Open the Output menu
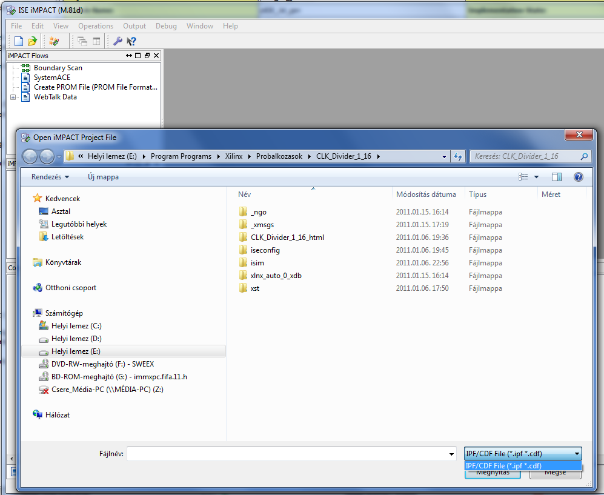This screenshot has width=604, height=495. coord(134,26)
